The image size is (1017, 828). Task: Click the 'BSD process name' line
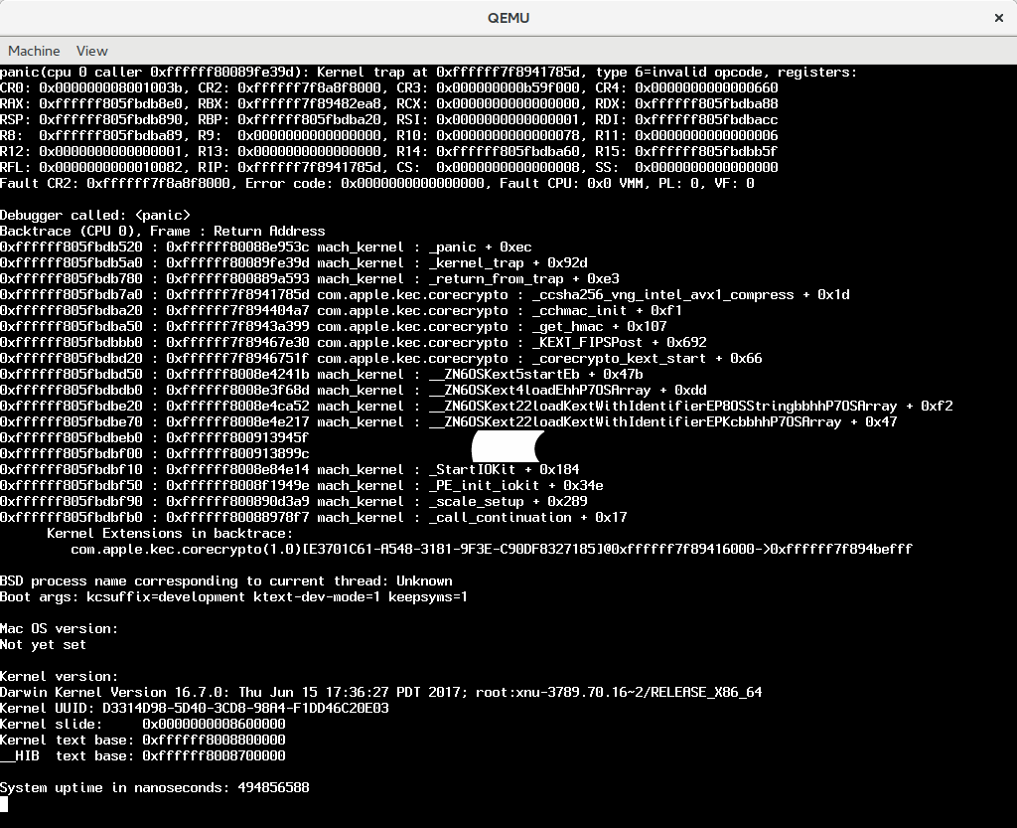coord(225,580)
